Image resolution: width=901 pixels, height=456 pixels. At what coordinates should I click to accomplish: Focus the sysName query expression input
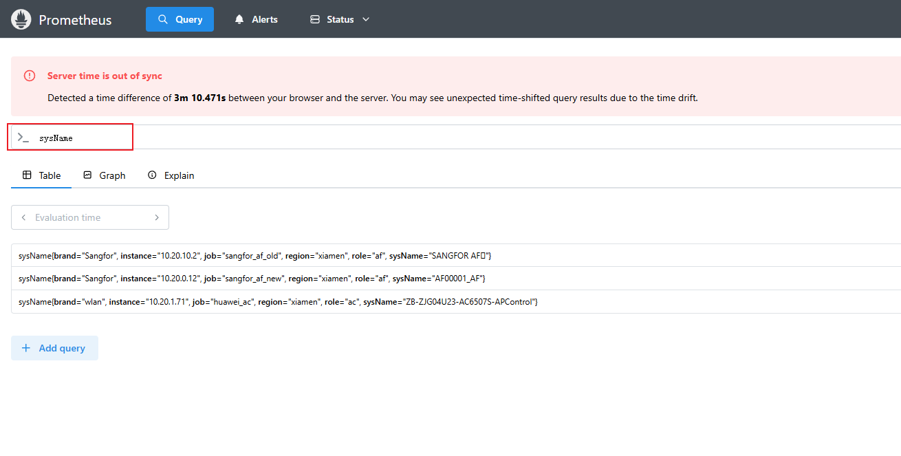tap(413, 138)
